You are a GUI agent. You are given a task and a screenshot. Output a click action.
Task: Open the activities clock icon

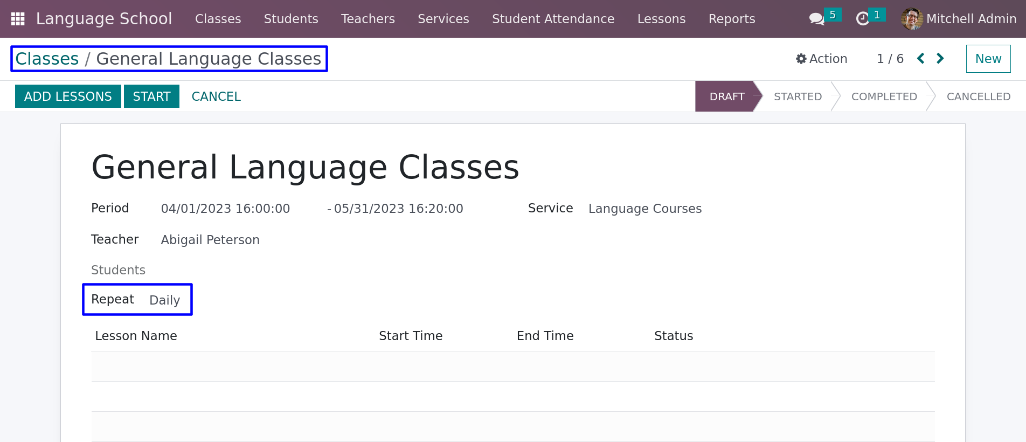[x=863, y=19]
